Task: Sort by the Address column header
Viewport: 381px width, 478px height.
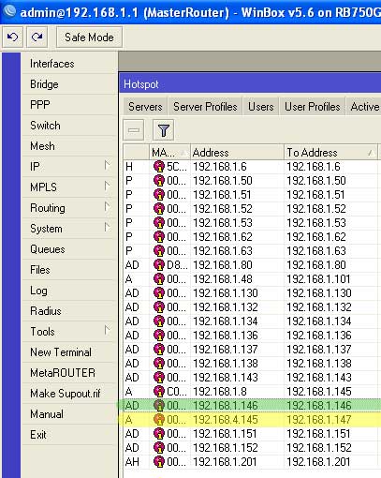Action: pos(237,153)
